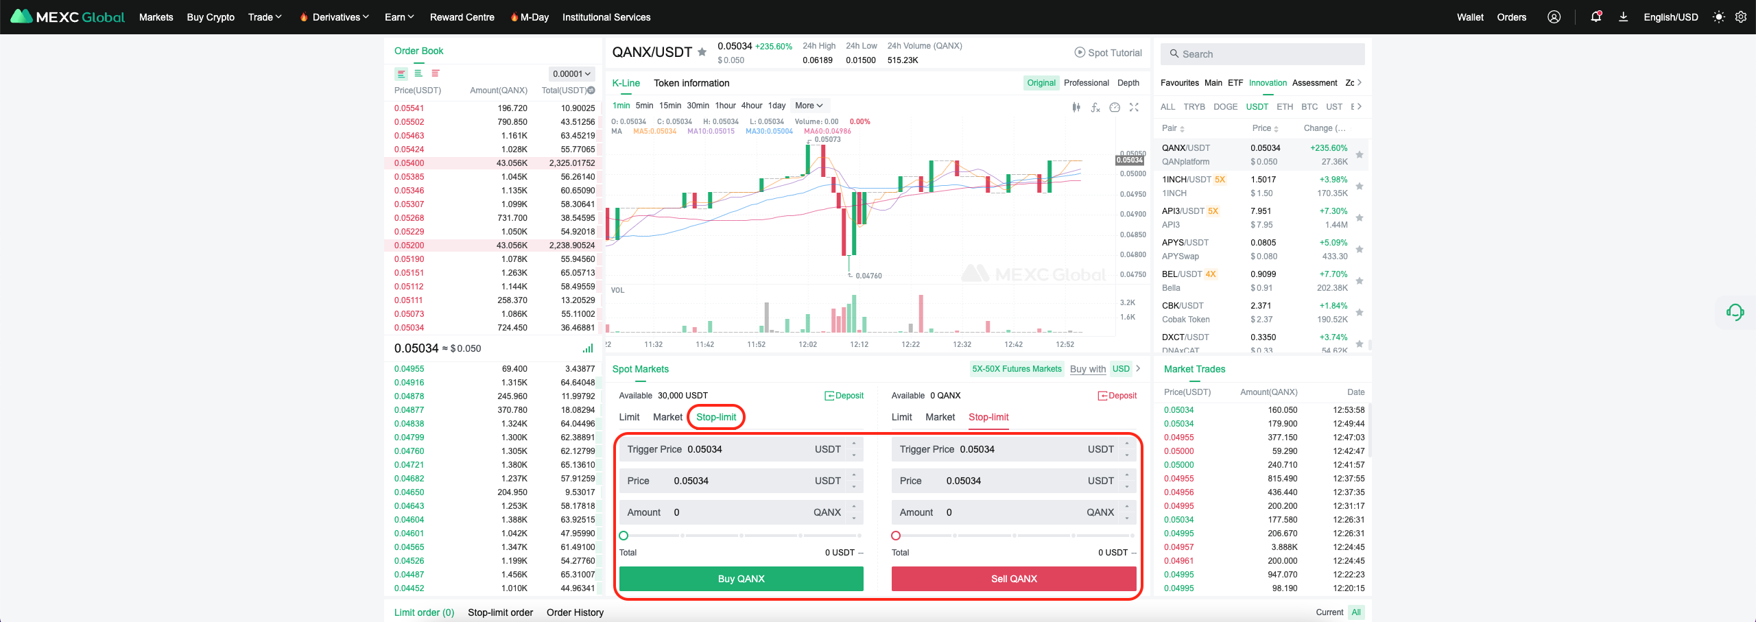
Task: Increase the buy Price with stepper up arrow
Action: click(x=854, y=475)
